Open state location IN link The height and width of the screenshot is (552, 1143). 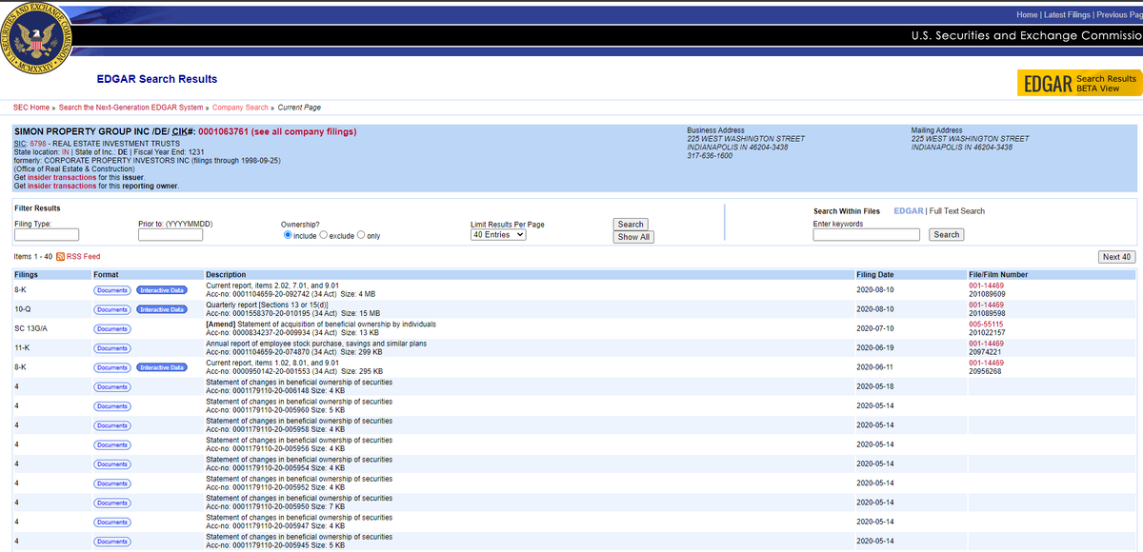(x=66, y=151)
